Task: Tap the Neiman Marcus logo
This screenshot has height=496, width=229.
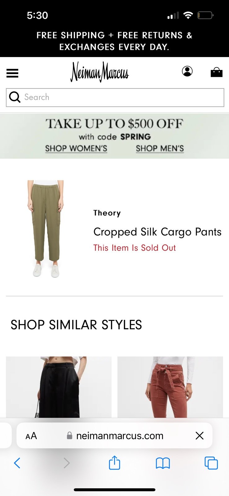Action: click(x=99, y=72)
